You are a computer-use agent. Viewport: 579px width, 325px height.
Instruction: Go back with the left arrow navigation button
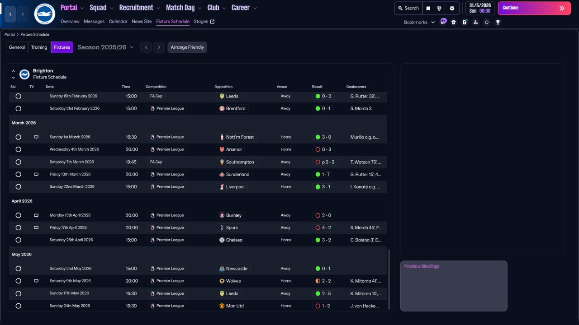(10, 14)
